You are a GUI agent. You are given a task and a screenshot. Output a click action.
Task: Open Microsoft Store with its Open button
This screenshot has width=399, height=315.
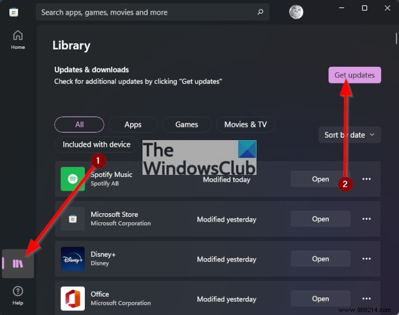coord(320,219)
